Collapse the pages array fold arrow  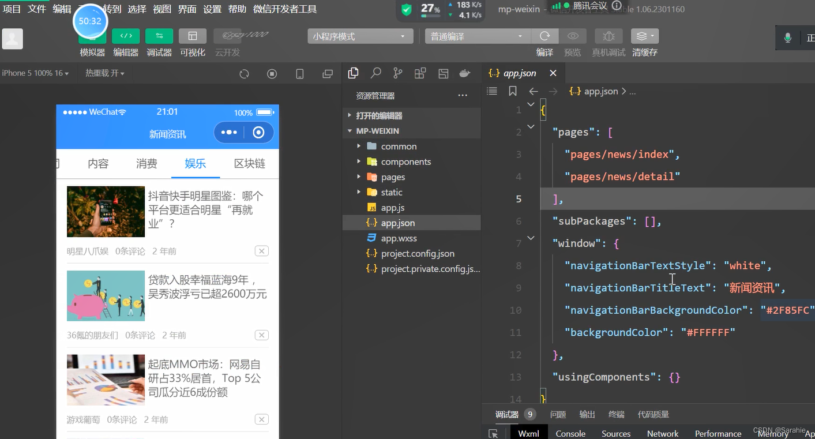[x=531, y=126]
